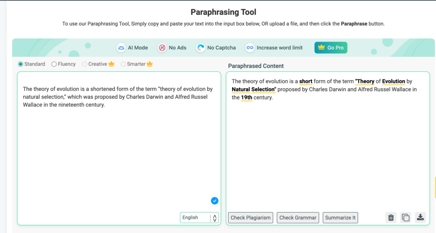Screen dimensions: 436x233
Task: Click the Go Pro button
Action: (x=331, y=48)
